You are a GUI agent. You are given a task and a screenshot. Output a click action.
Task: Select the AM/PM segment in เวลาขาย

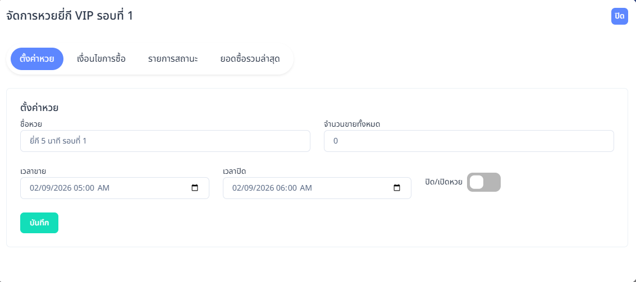[x=103, y=188]
